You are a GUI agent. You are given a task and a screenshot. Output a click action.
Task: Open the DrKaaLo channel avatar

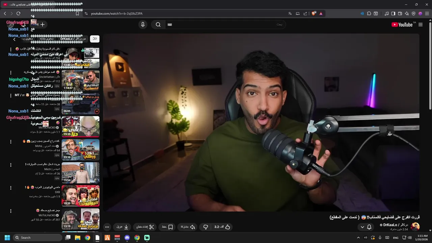[415, 227]
